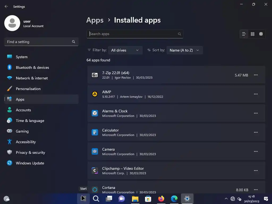The width and height of the screenshot is (272, 204).
Task: Open Gaming settings
Action: (41, 131)
